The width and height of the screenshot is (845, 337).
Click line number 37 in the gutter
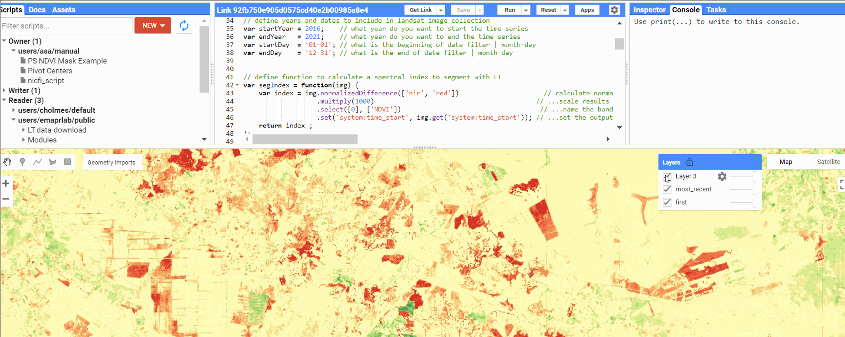[230, 45]
